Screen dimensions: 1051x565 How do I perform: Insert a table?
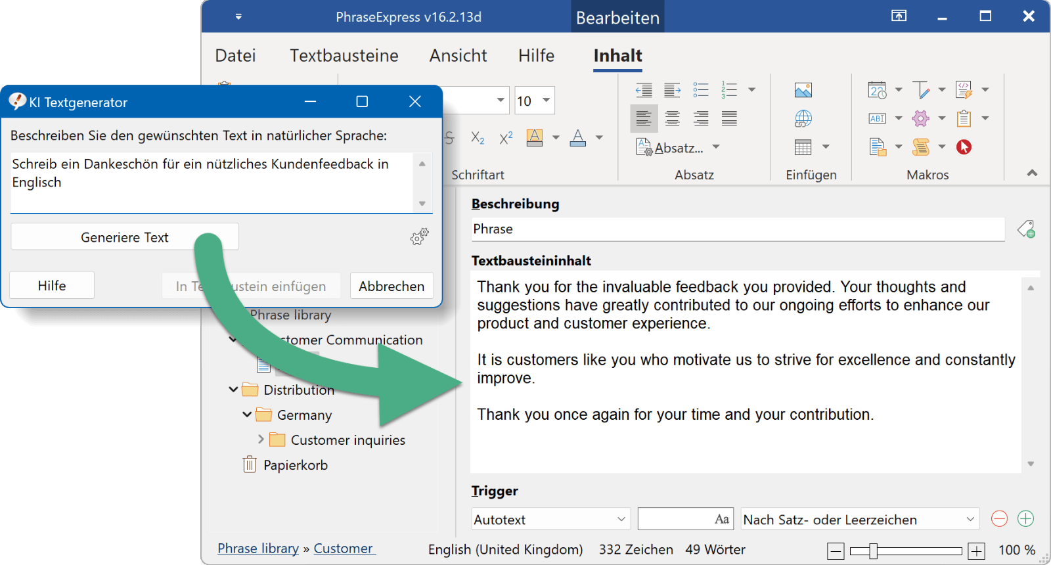click(x=803, y=147)
